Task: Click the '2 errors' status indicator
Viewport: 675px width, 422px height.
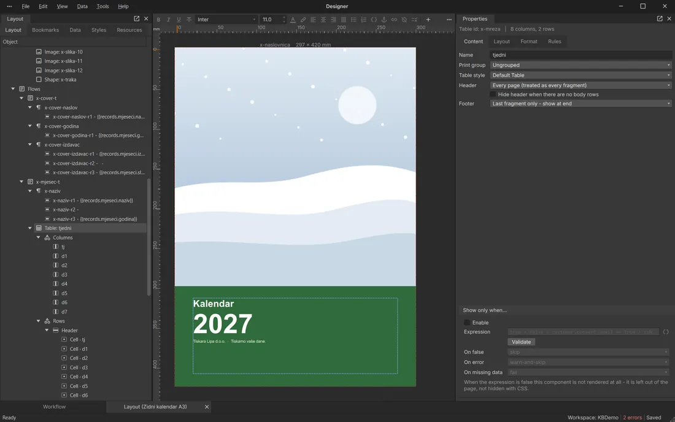Action: (x=633, y=417)
